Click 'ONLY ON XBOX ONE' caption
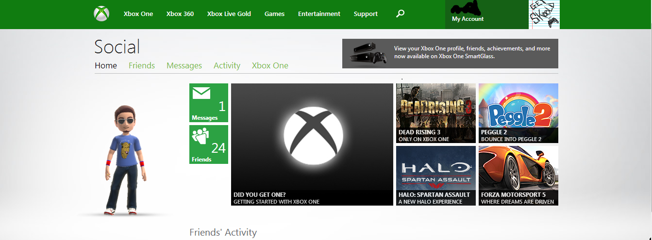 (x=424, y=139)
